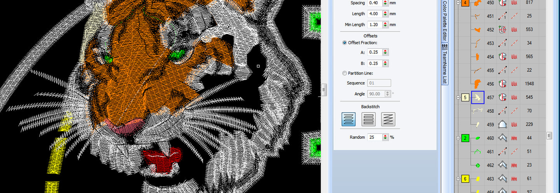560x193 pixels.
Task: Click the Length input field
Action: [375, 14]
